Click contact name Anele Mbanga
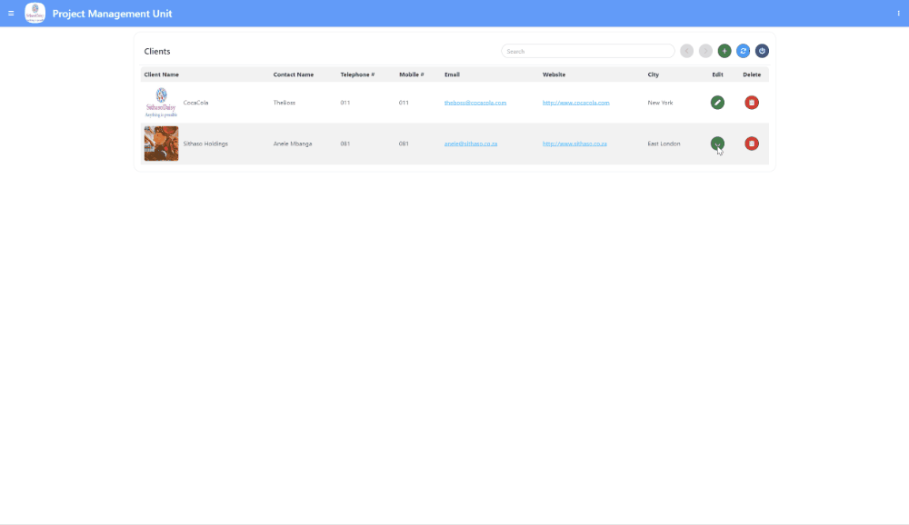Viewport: 909px width, 525px height. click(x=293, y=144)
